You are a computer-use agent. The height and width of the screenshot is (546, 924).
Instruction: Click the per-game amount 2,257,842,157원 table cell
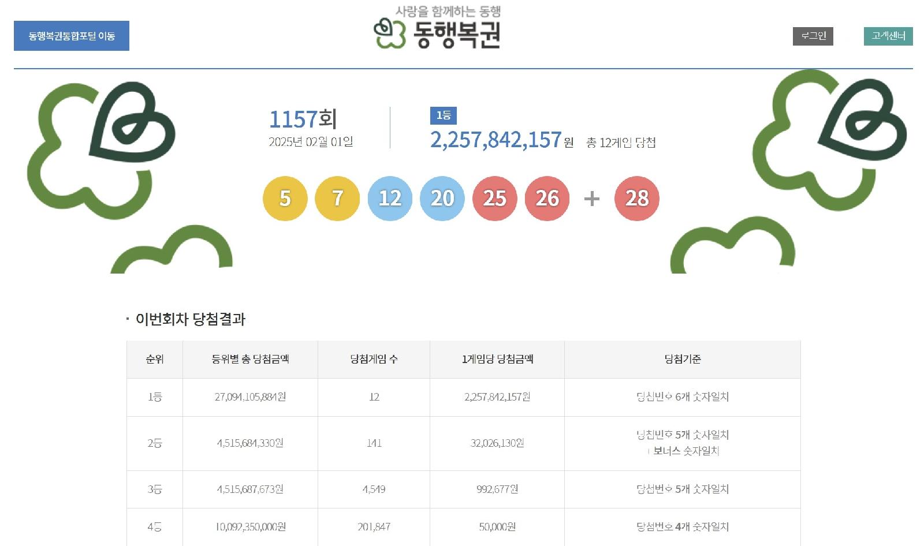point(497,397)
